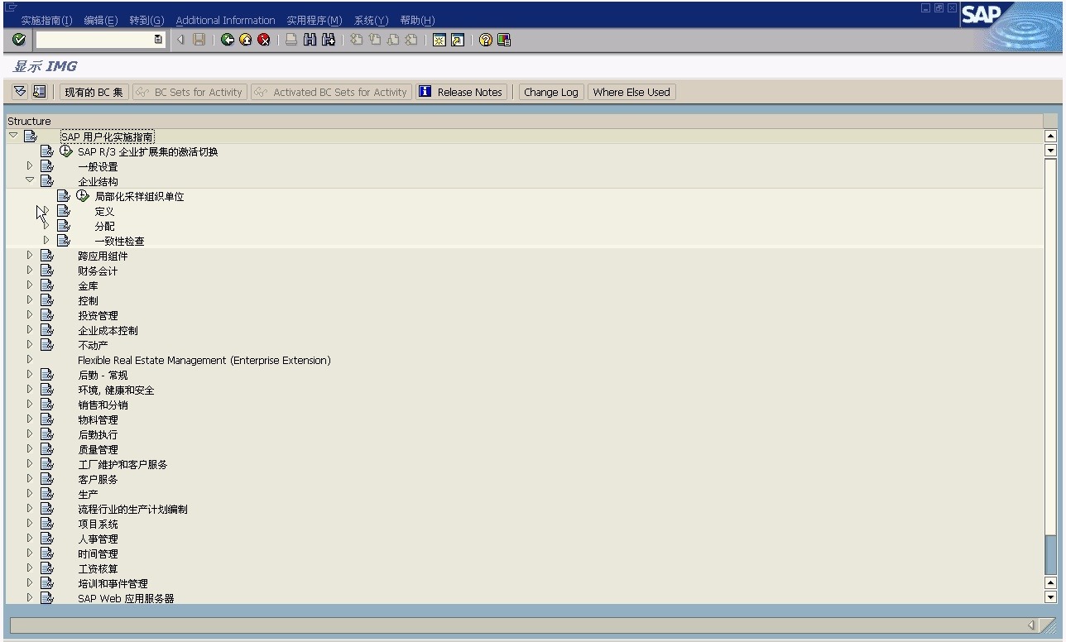
Task: Open the 转到(G) menu
Action: (146, 21)
